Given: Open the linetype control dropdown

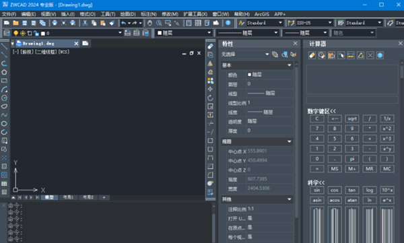Looking at the screenshot, I should 275,33.
